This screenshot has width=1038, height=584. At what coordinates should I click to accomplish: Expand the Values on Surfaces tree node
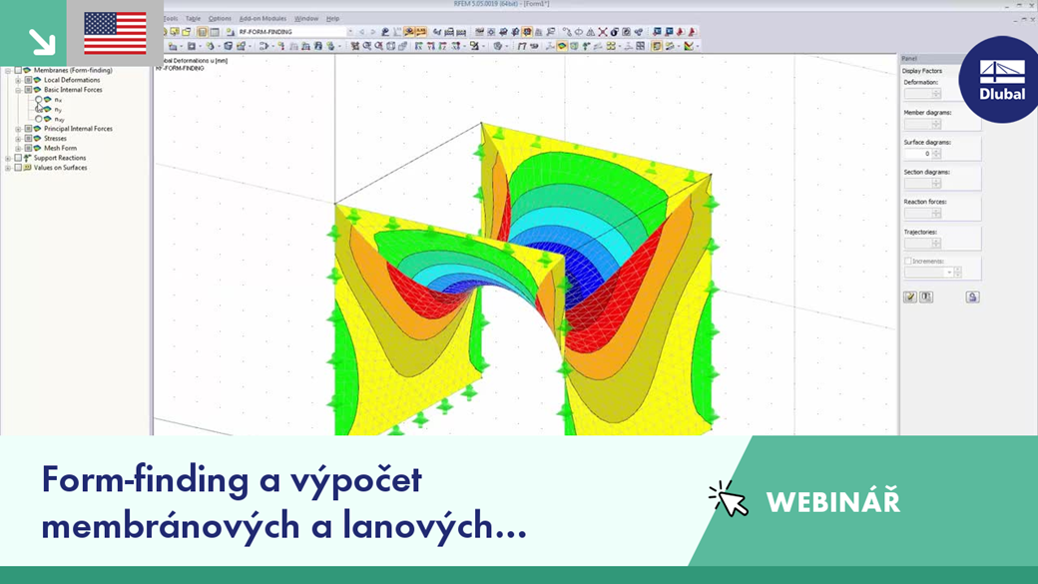pyautogui.click(x=8, y=168)
